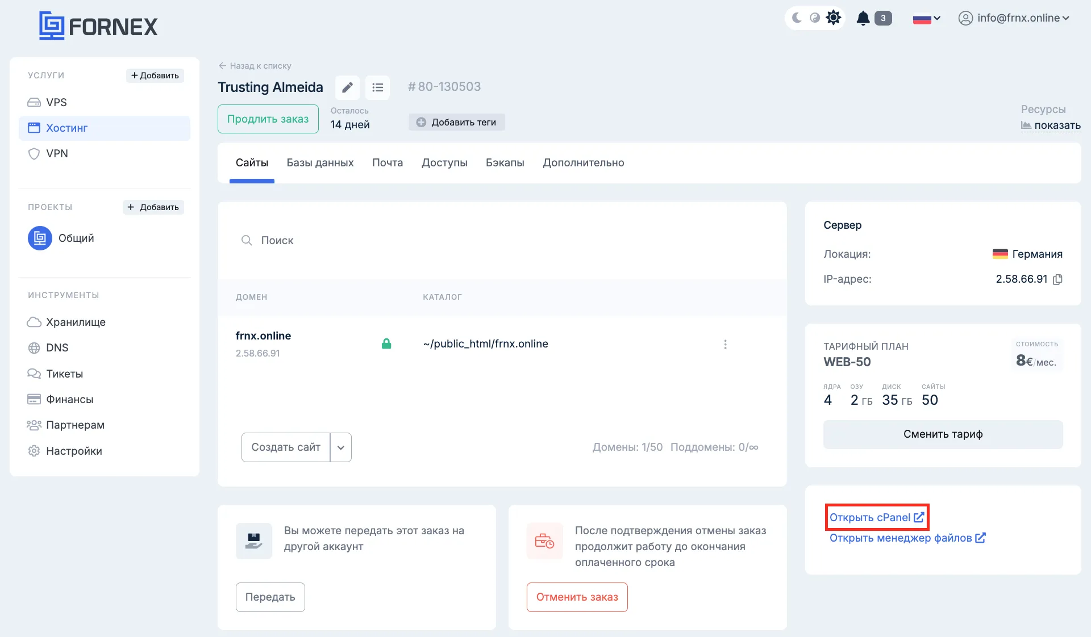Copy the IP address 2.58.66.91

click(1057, 279)
